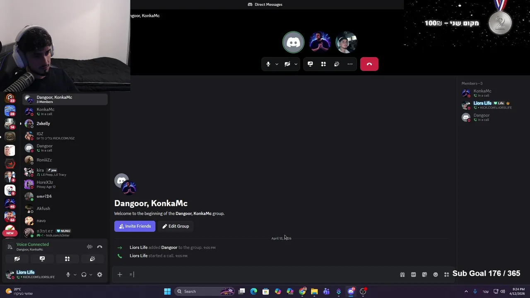This screenshot has width=530, height=298.
Task: Turn on camera in call control bar
Action: point(287,64)
